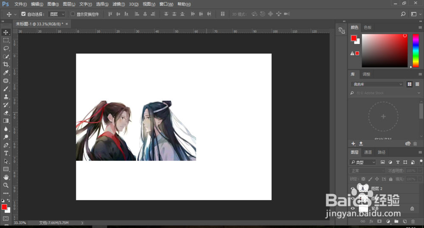Open the 我的库 library dropdown
The width and height of the screenshot is (424, 228).
pos(377,84)
